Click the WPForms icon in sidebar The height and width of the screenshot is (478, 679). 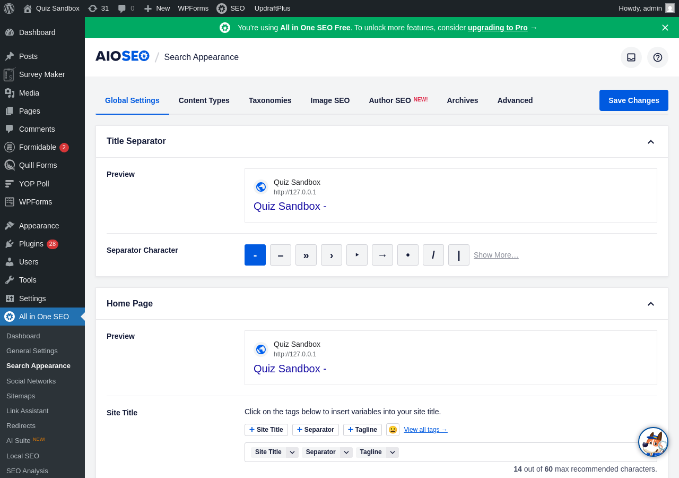(x=10, y=202)
